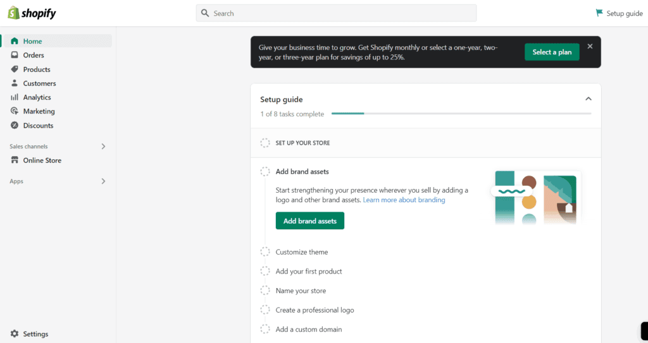Click the Shopify bag logo
The height and width of the screenshot is (343, 648).
[x=14, y=13]
